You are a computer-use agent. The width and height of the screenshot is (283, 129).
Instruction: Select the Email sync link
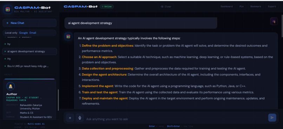pyautogui.click(x=33, y=33)
